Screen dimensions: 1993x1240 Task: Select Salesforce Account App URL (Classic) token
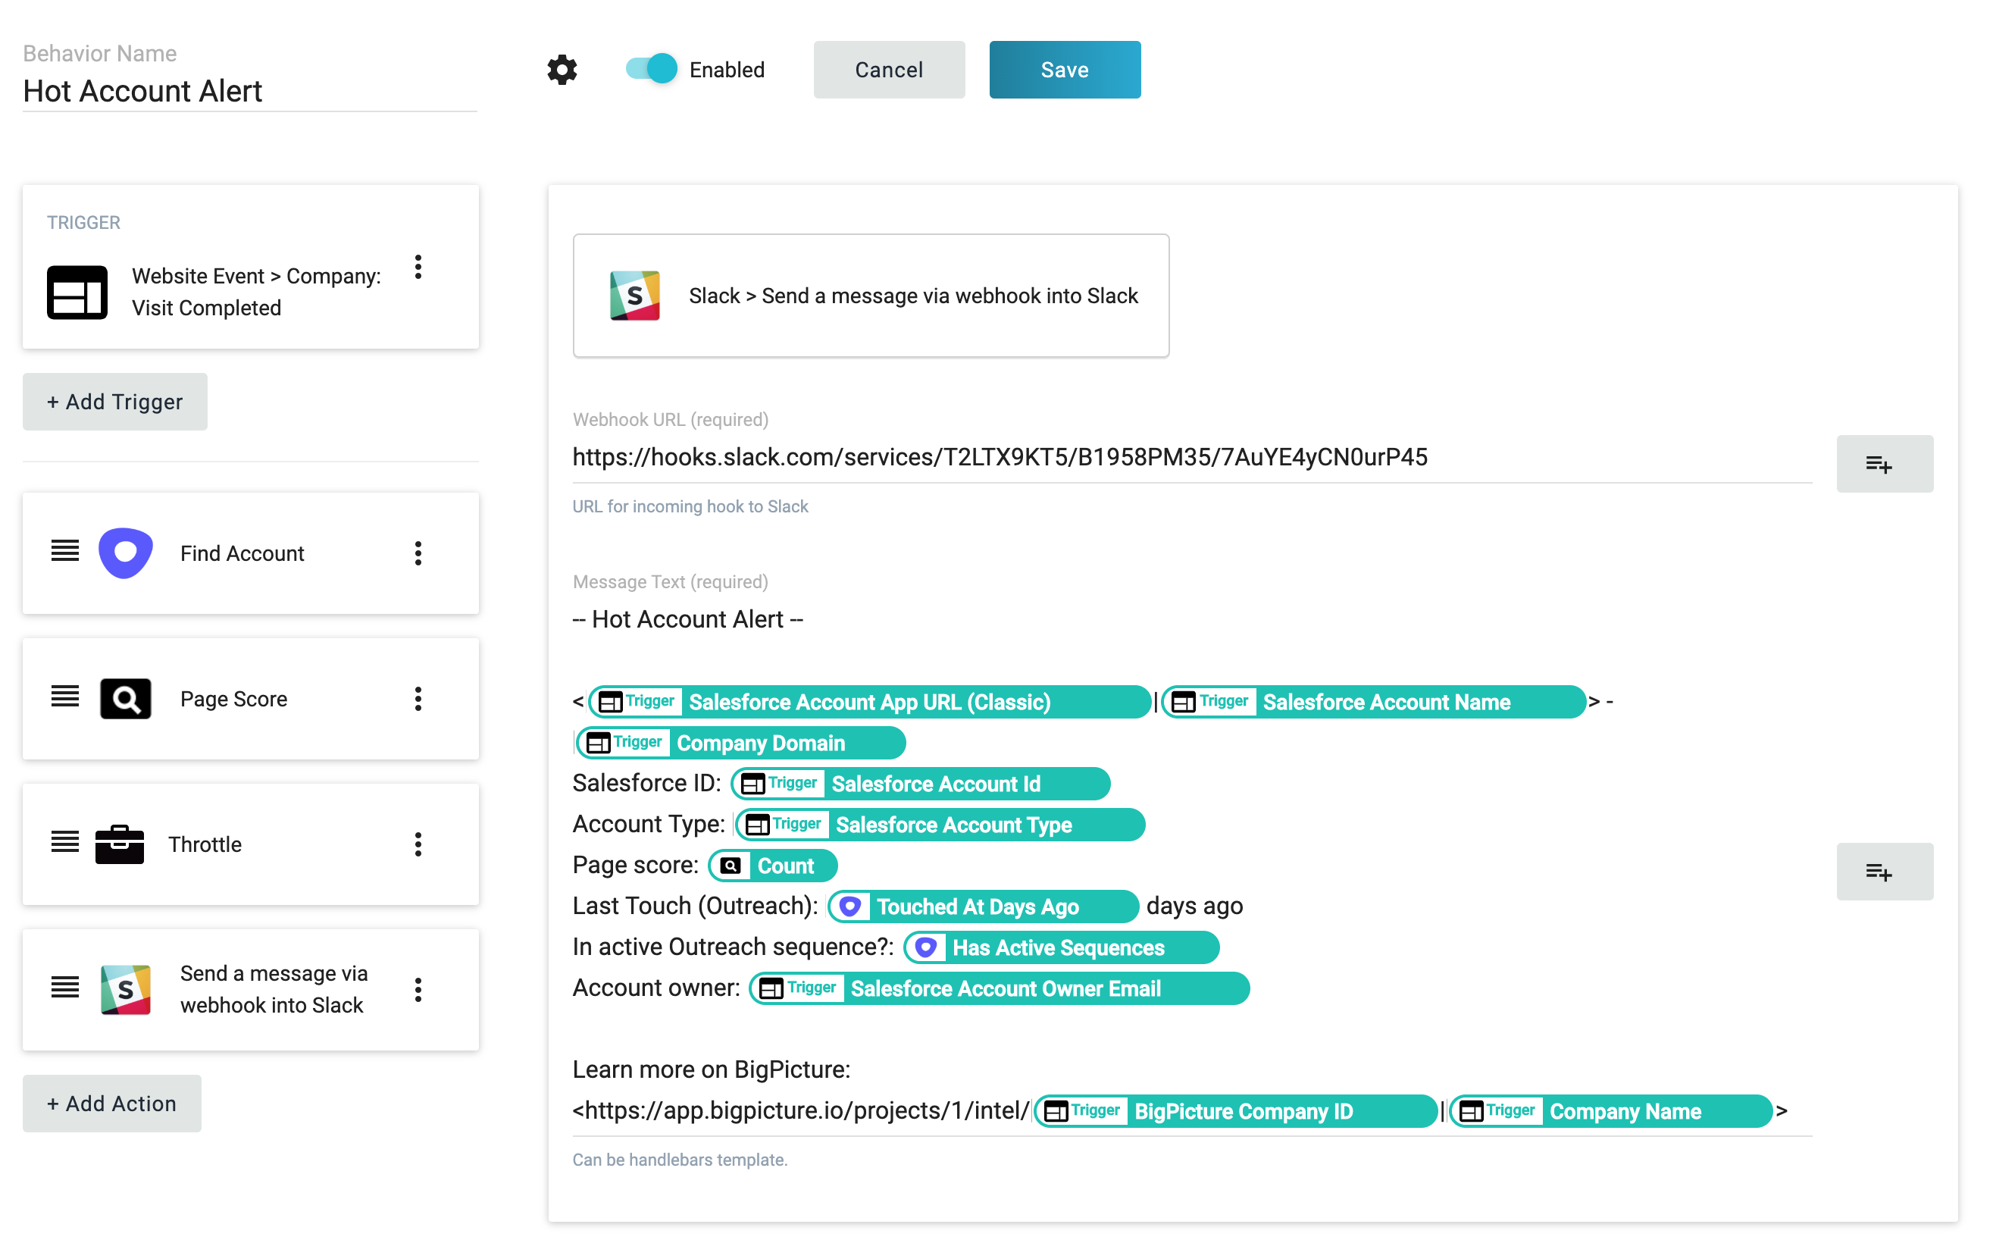coord(869,702)
